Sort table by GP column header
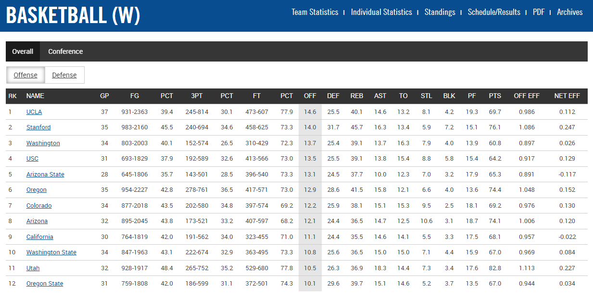Screen dimensions: 593x300 104,96
